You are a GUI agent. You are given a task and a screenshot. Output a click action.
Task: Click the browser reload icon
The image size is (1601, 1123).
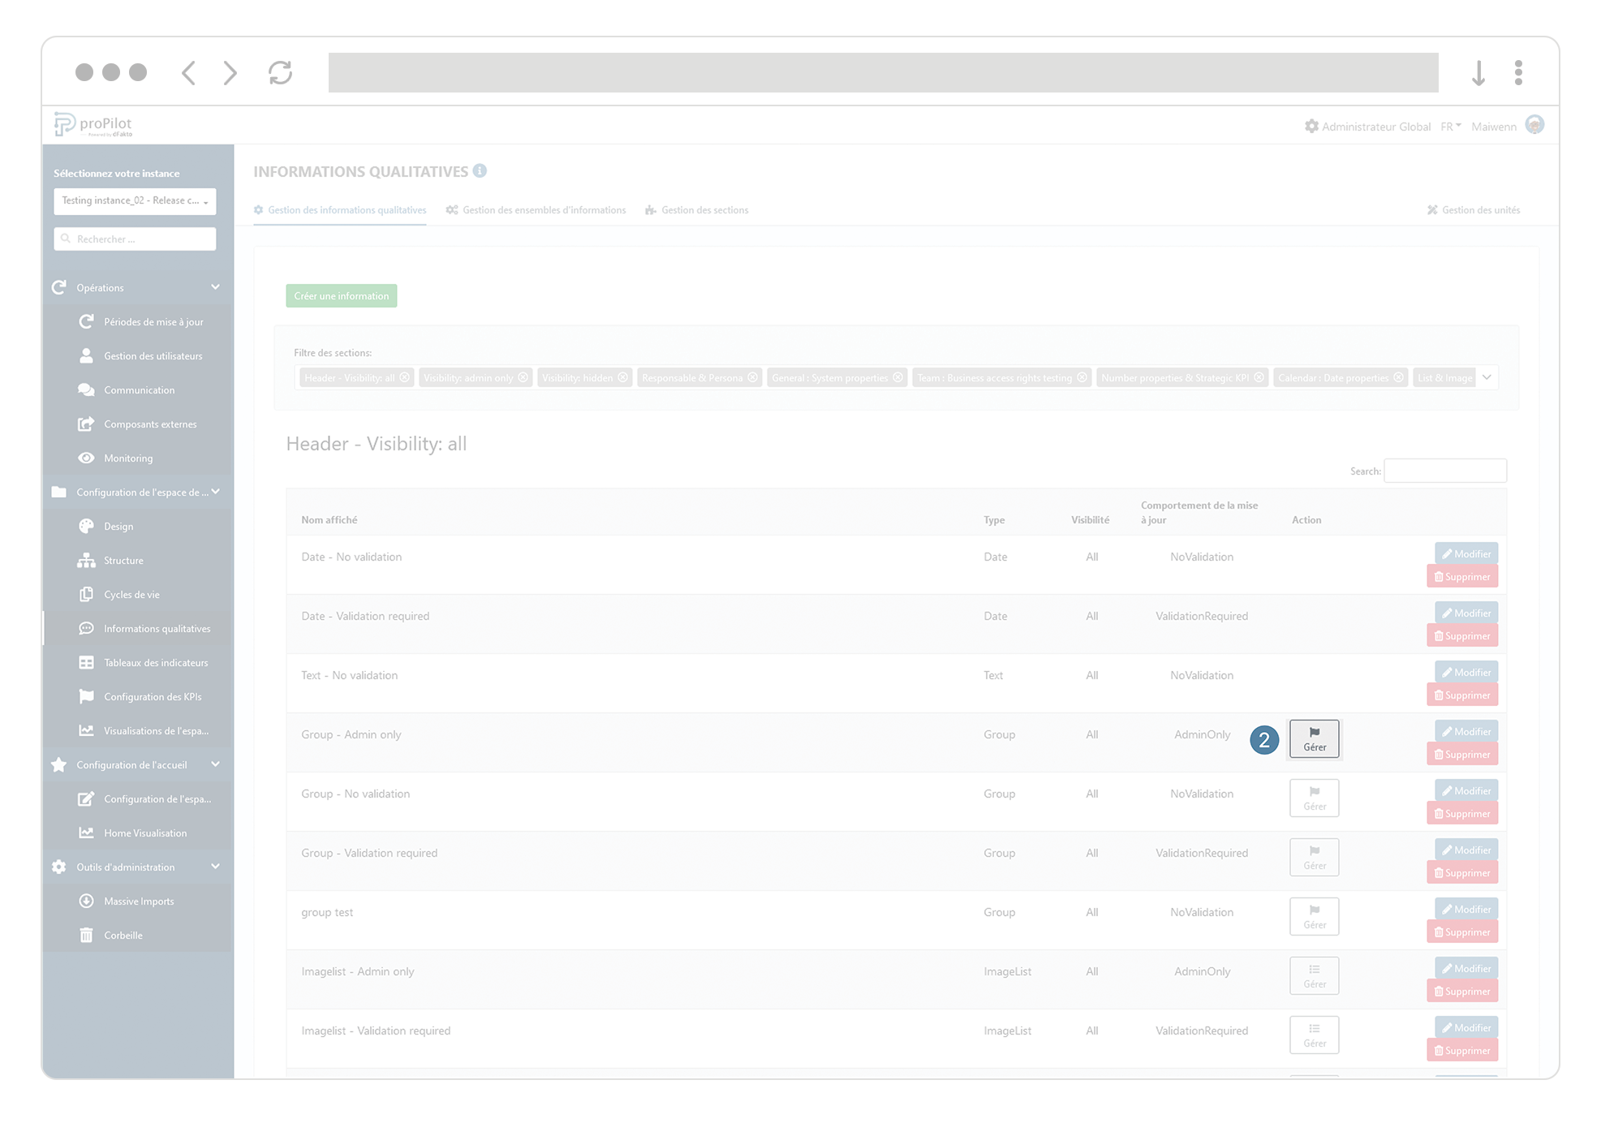point(280,73)
